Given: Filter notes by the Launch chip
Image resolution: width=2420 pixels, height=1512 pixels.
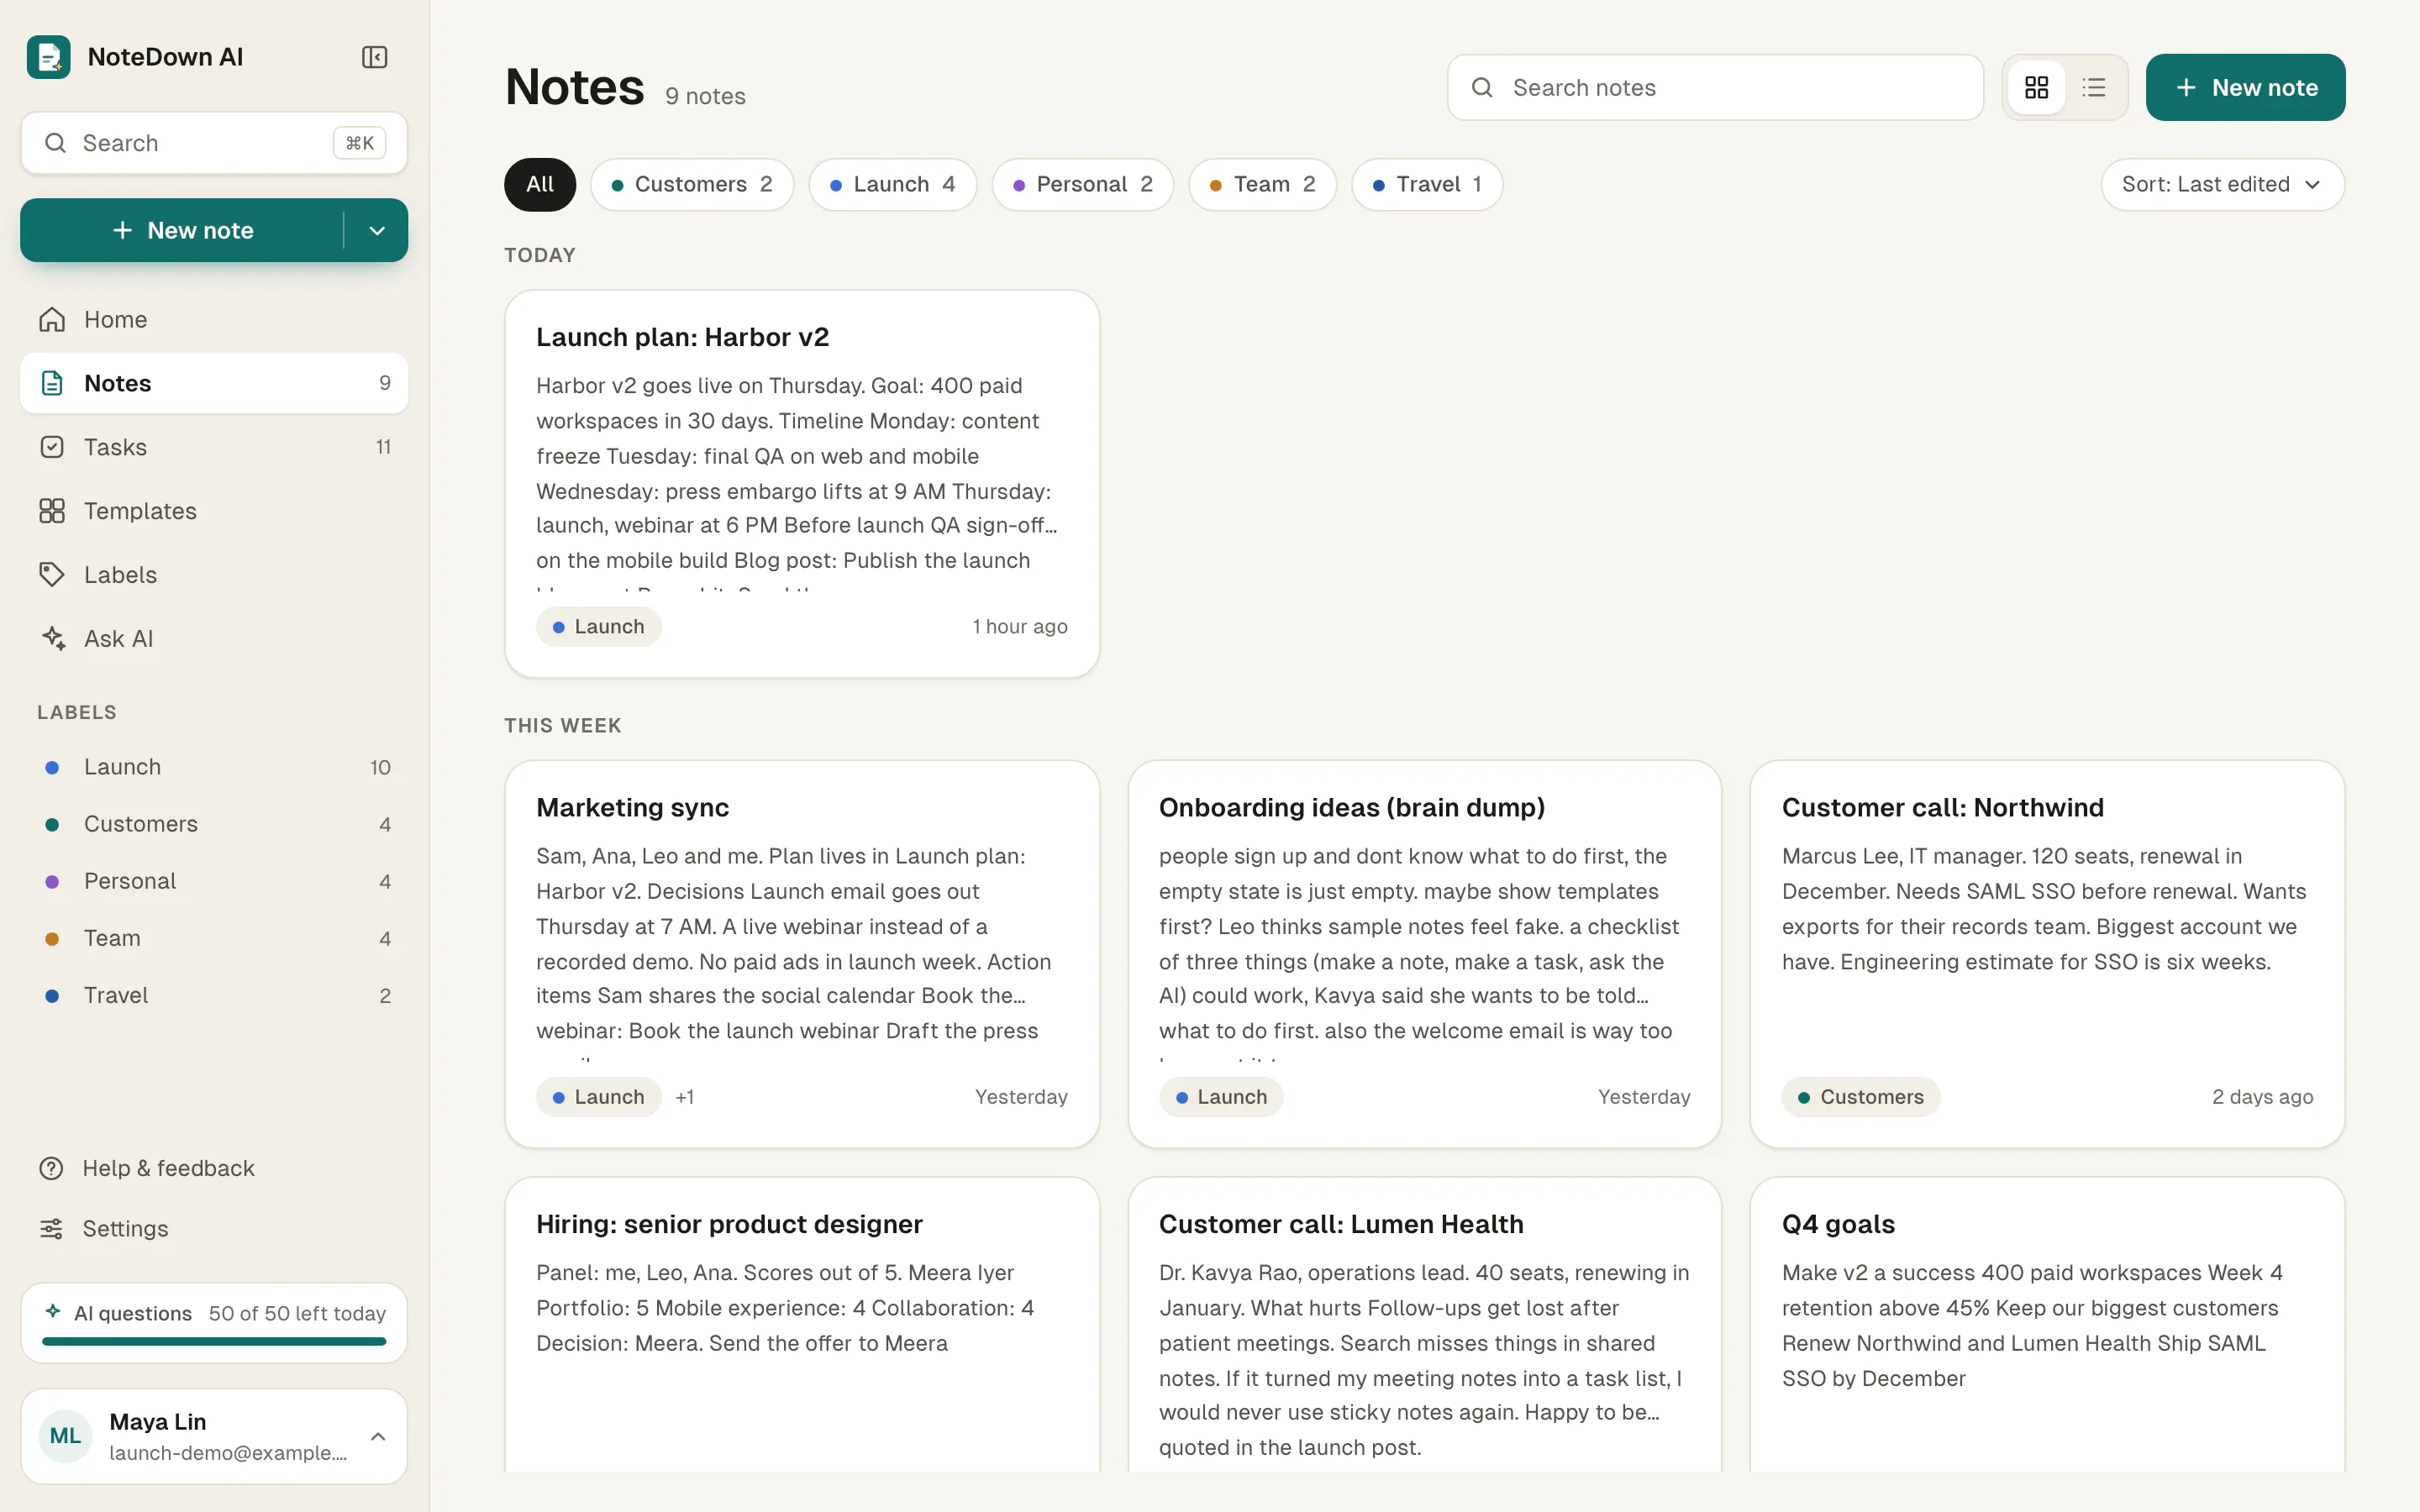Looking at the screenshot, I should tap(892, 184).
